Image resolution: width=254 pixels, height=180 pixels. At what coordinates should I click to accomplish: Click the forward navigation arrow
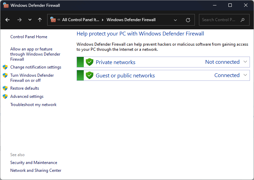pyautogui.click(x=19, y=20)
